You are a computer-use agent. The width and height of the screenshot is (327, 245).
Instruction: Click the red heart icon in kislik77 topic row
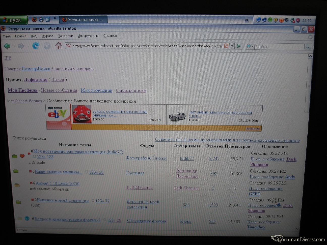[x=22, y=156]
